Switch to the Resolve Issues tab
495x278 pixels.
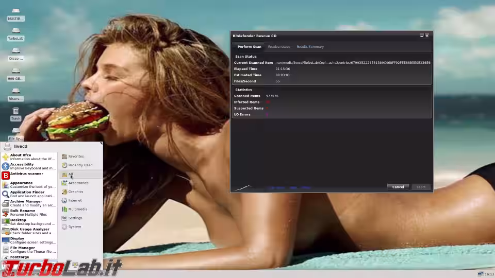pyautogui.click(x=279, y=47)
